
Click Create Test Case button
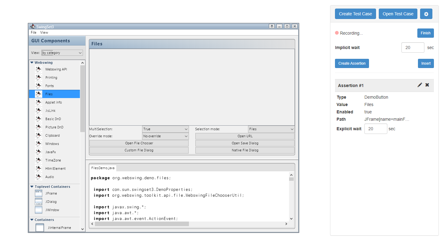pyautogui.click(x=356, y=14)
